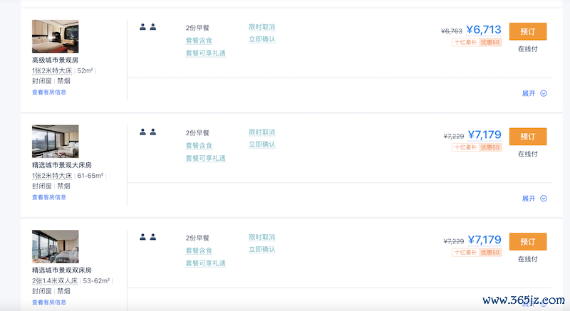The width and height of the screenshot is (570, 311).
Task: View 查看客房信息 for 精选城市景观大床房
Action: (49, 197)
